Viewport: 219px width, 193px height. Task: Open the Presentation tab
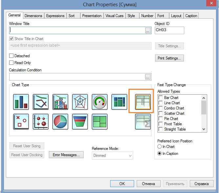pyautogui.click(x=92, y=16)
